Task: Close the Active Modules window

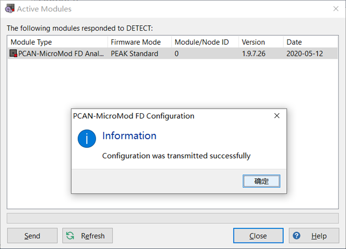Action: [x=336, y=9]
